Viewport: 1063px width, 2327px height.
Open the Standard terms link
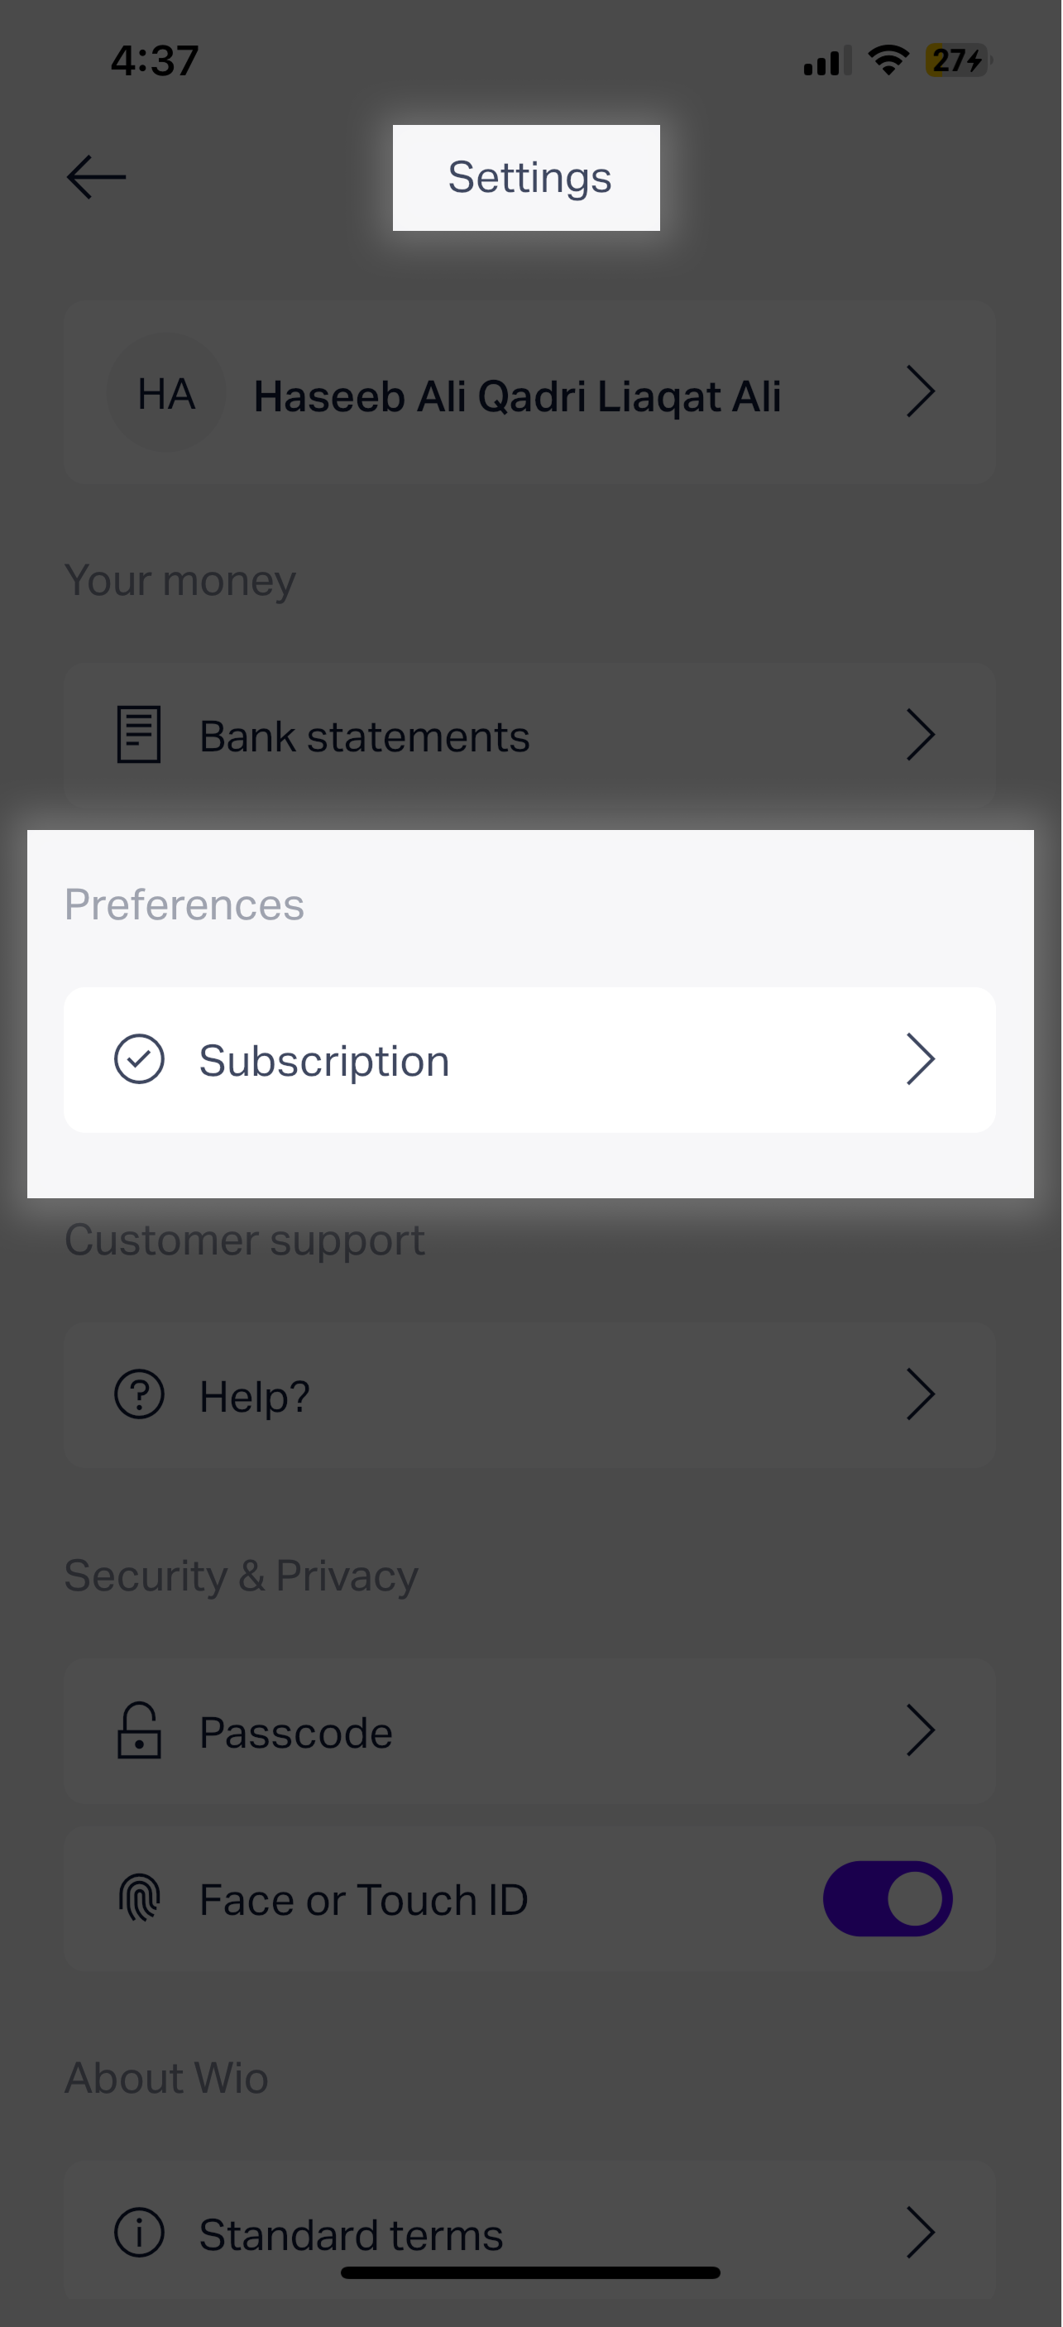tap(351, 2234)
